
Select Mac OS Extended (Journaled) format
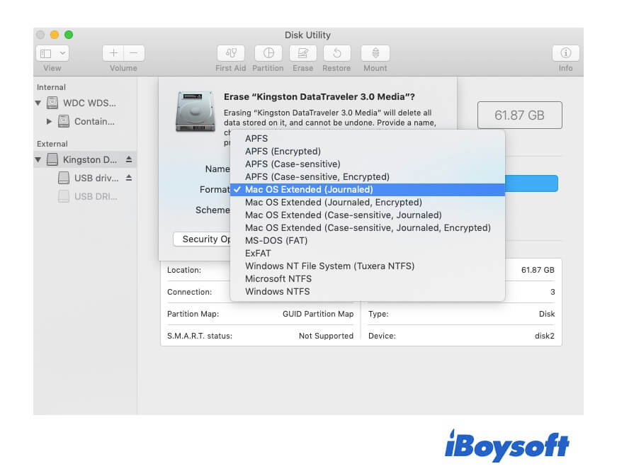[308, 189]
